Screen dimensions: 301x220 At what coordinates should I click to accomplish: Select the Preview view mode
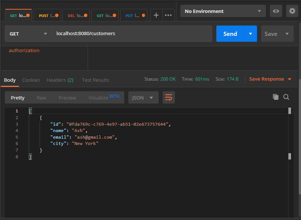(67, 98)
